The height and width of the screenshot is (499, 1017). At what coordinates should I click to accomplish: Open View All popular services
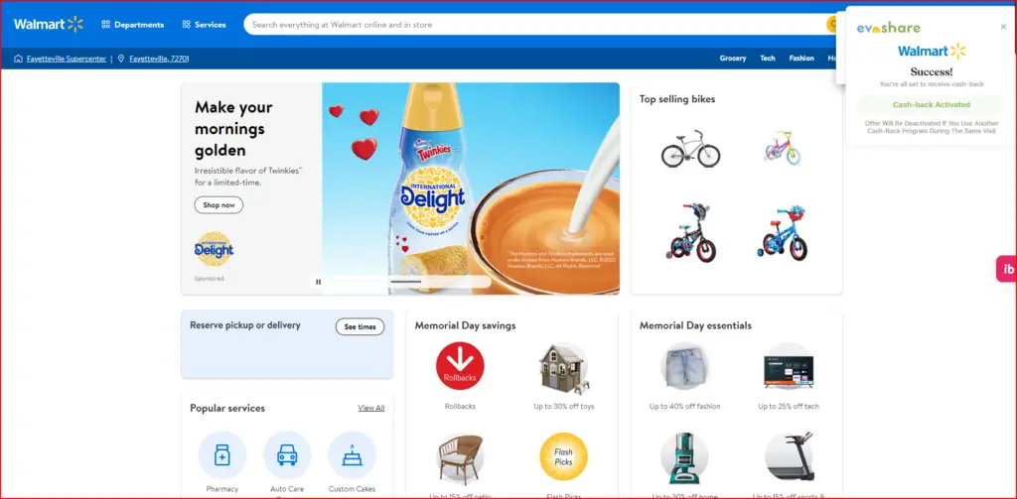coord(371,409)
